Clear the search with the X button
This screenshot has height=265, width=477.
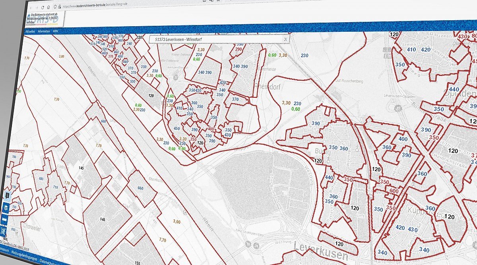click(x=285, y=39)
